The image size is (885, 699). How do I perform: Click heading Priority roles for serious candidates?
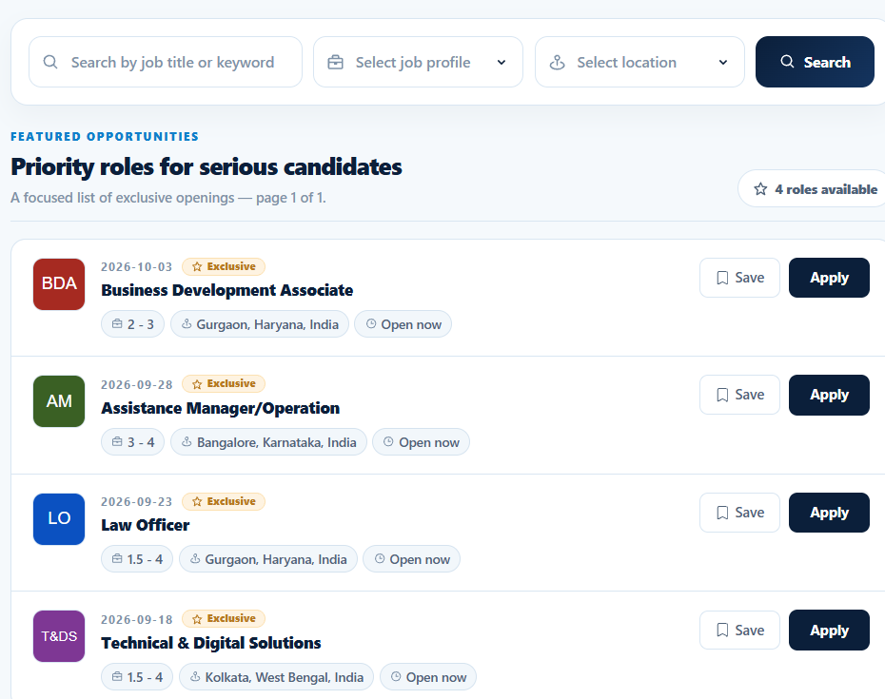pos(206,167)
